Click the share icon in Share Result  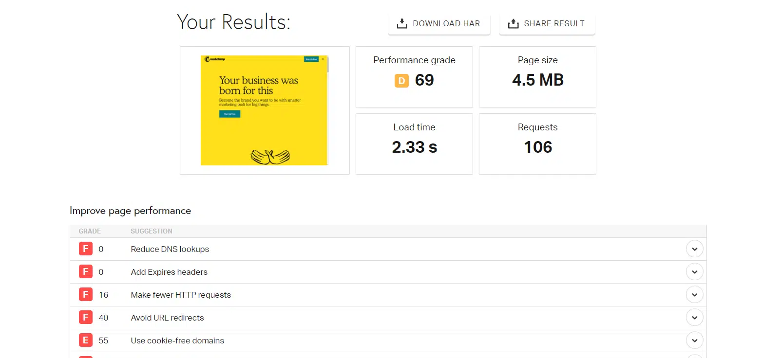point(513,23)
